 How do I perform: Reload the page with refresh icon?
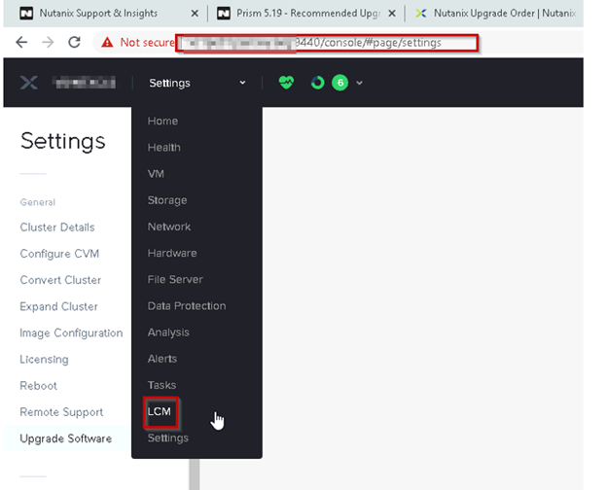[74, 42]
